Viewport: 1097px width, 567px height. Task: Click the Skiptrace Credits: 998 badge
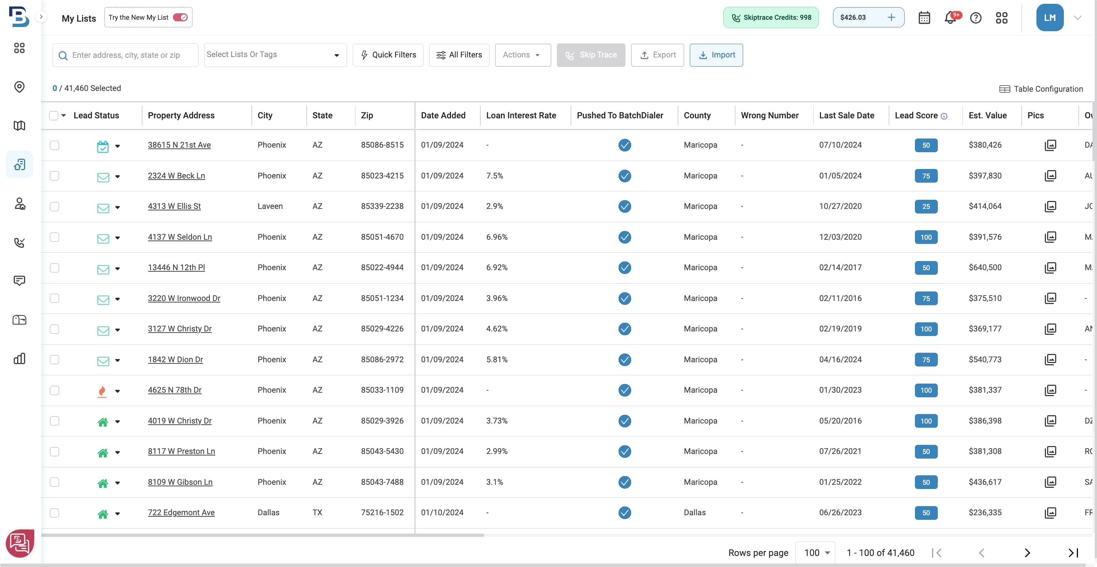coord(771,18)
